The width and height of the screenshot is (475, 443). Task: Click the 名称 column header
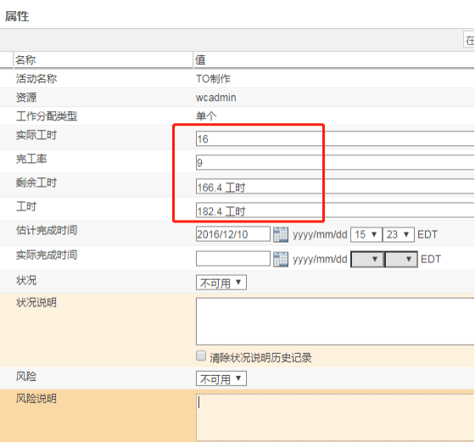103,59
